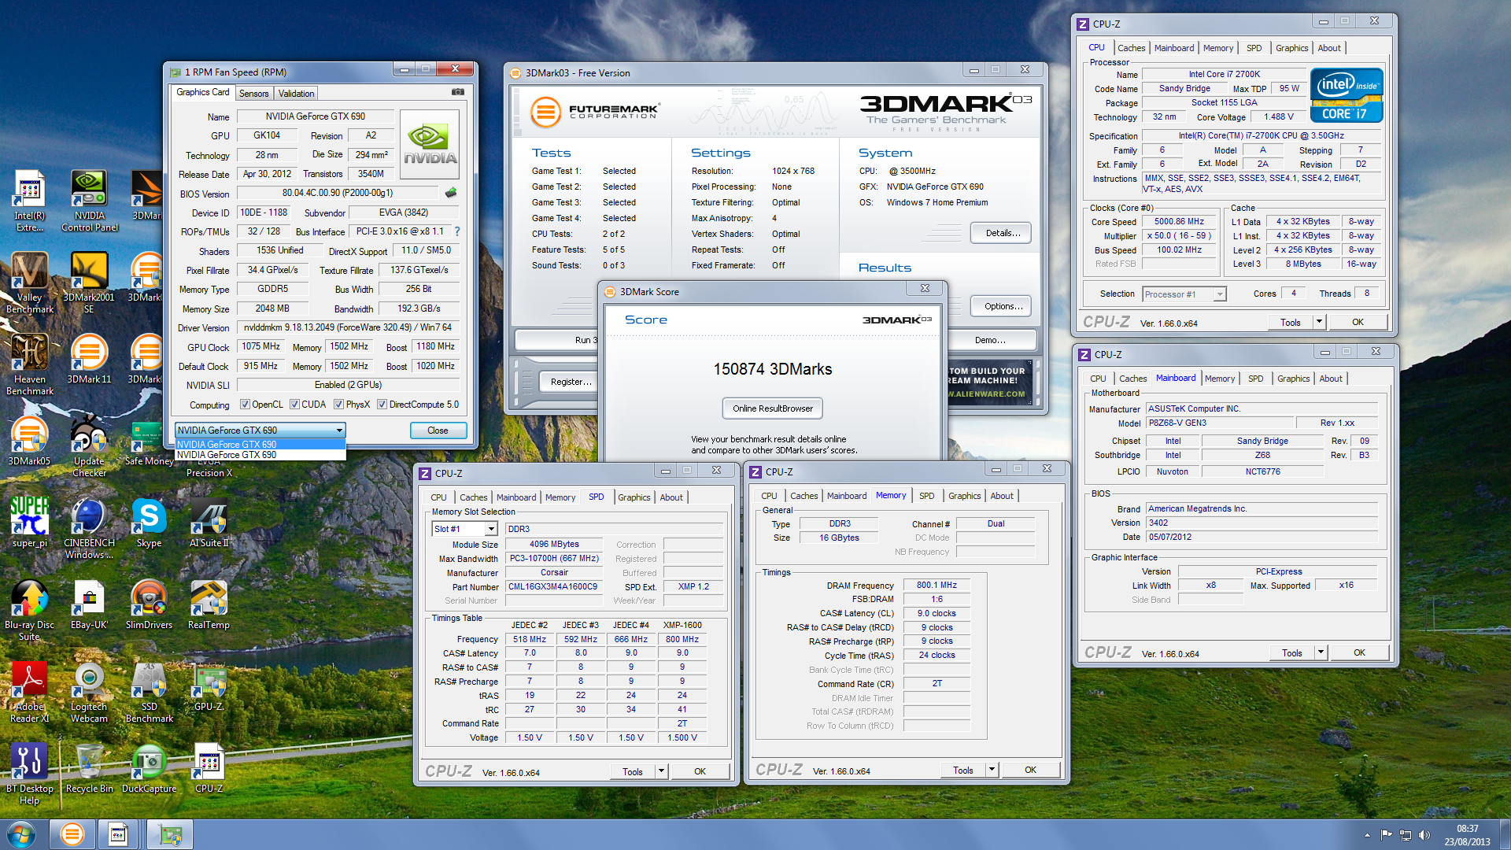Open SPD tab in CPU-Z Memory window
This screenshot has height=850, width=1511.
pyautogui.click(x=927, y=496)
